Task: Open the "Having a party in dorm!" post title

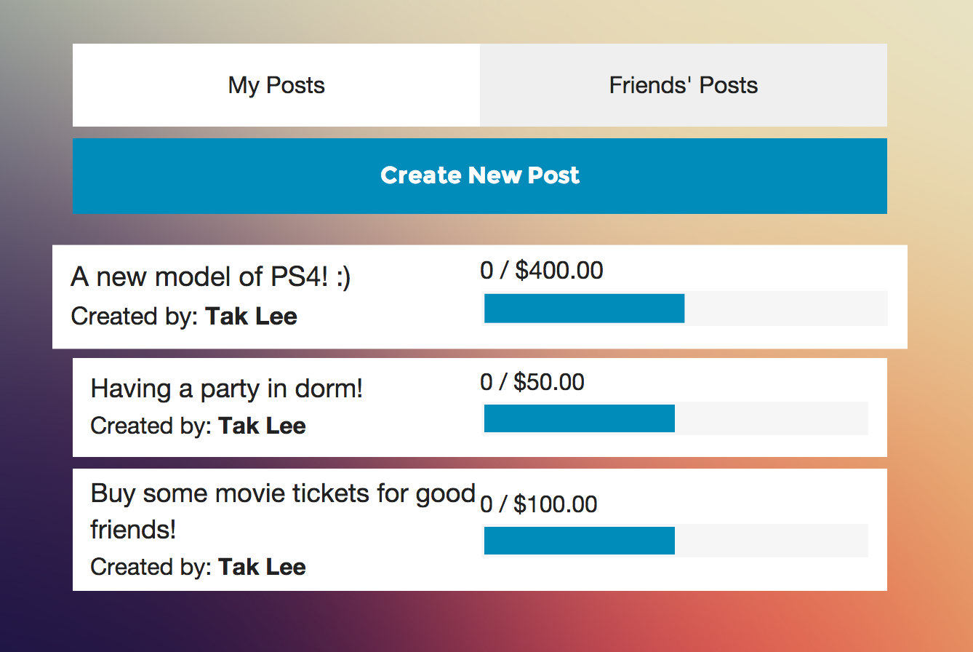Action: (226, 389)
